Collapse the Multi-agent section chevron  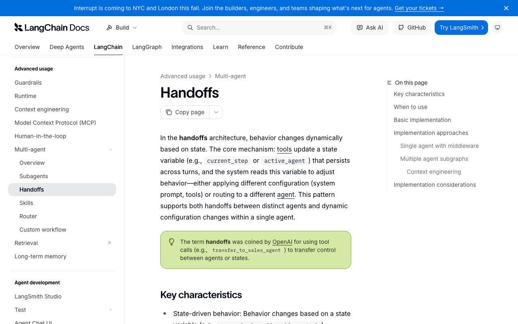tap(110, 149)
